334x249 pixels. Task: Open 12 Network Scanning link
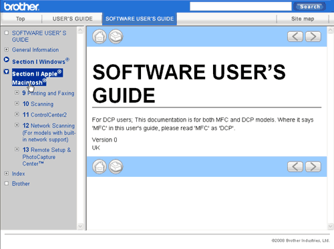[x=49, y=132]
